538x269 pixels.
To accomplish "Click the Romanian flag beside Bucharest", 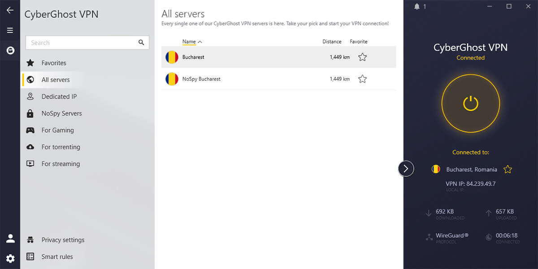I will click(x=172, y=57).
